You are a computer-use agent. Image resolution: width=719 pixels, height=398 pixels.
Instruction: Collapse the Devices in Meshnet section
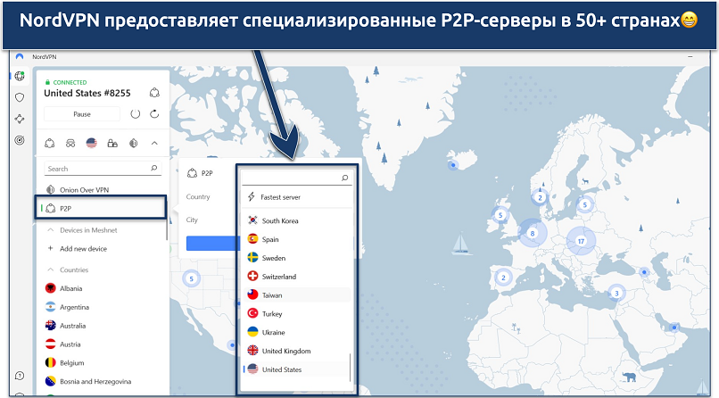pos(51,230)
